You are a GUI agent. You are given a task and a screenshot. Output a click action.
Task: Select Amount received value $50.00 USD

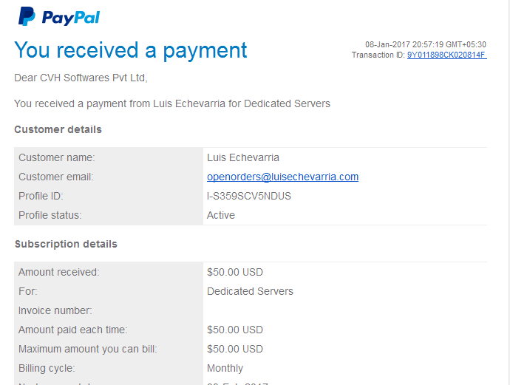(235, 272)
